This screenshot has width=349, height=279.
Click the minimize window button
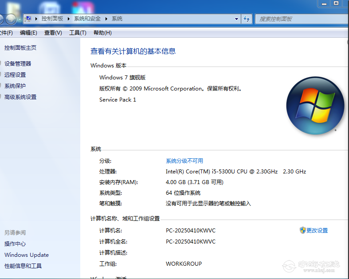pyautogui.click(x=324, y=4)
